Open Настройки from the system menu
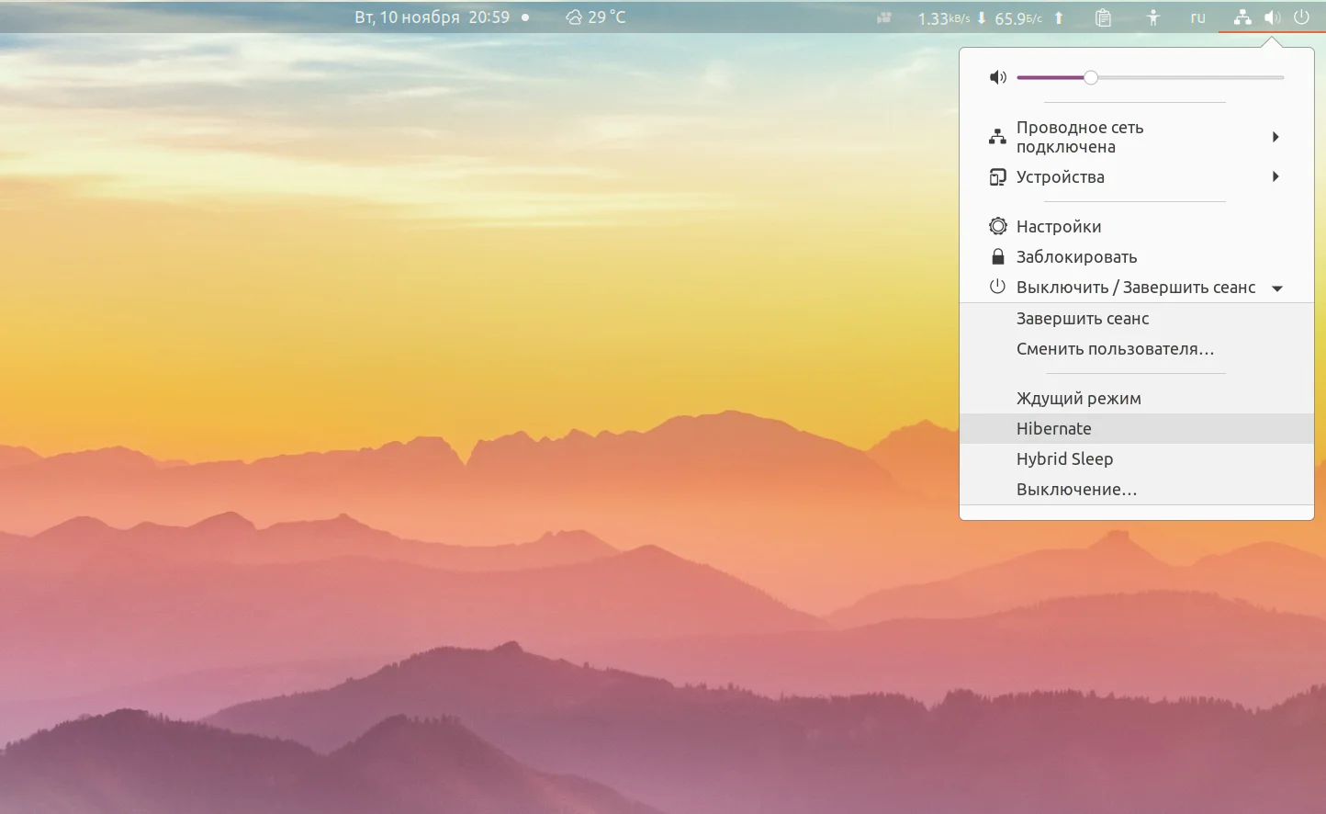Viewport: 1326px width, 814px height. (1058, 227)
